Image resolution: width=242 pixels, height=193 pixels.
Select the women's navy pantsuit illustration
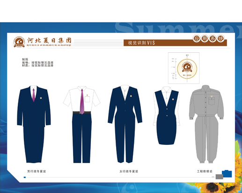(125, 124)
